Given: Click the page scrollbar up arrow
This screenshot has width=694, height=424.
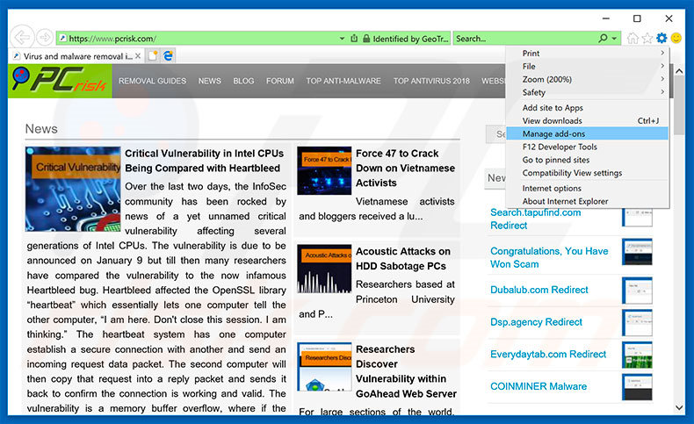Looking at the screenshot, I should pyautogui.click(x=679, y=71).
